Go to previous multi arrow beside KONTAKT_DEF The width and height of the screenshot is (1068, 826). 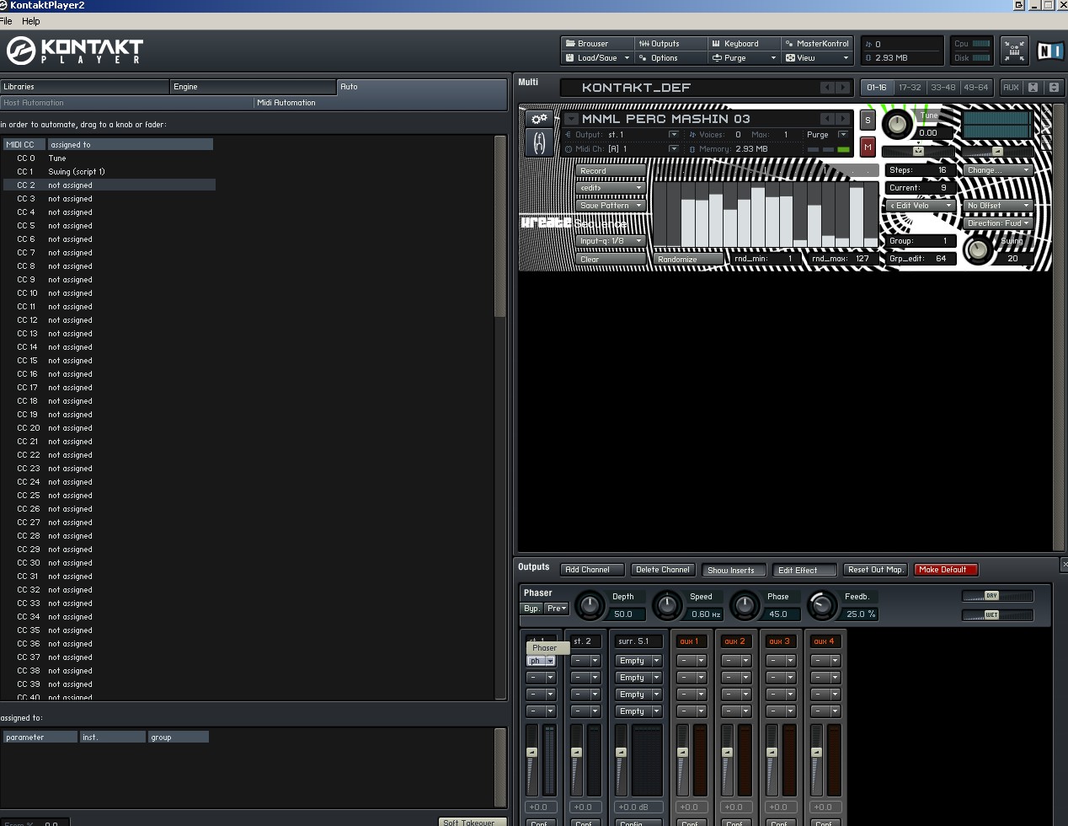(827, 88)
